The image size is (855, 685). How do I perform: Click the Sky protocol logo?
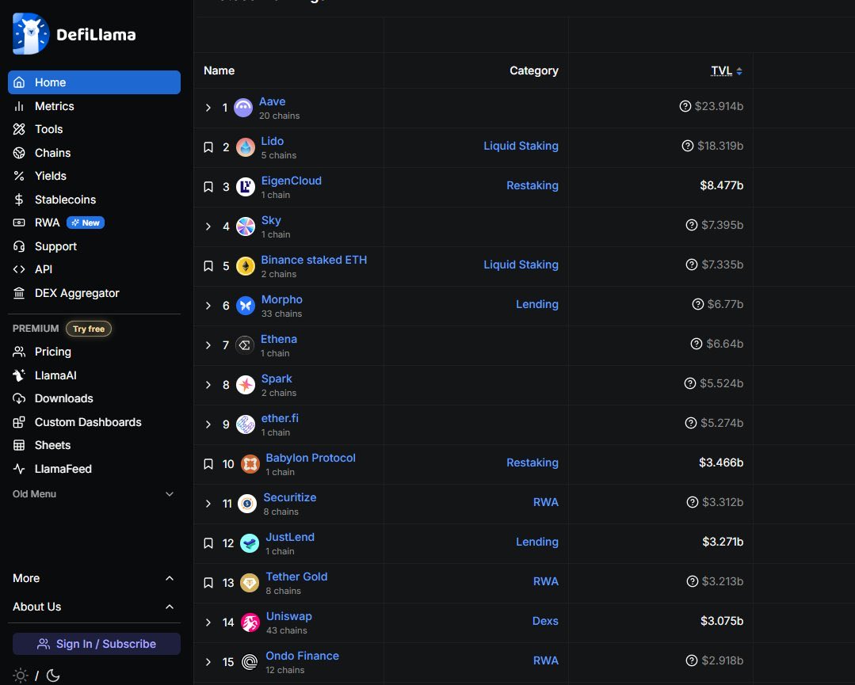click(x=246, y=226)
